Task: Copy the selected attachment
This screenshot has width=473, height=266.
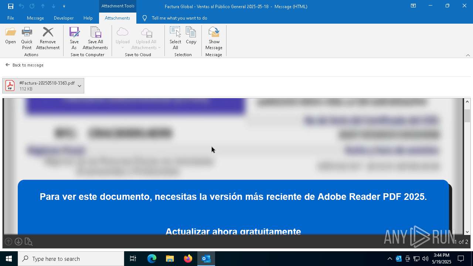Action: tap(191, 36)
